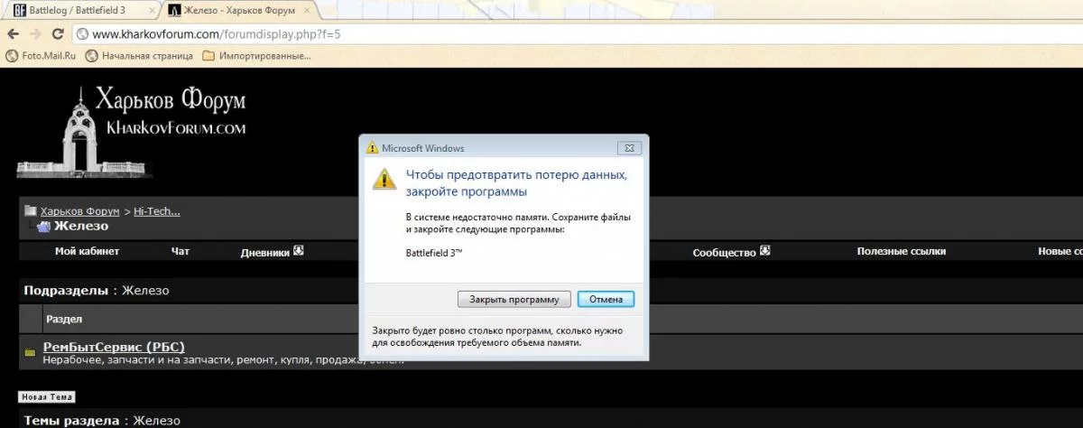Click the РемБытСервис description text line

[223, 360]
